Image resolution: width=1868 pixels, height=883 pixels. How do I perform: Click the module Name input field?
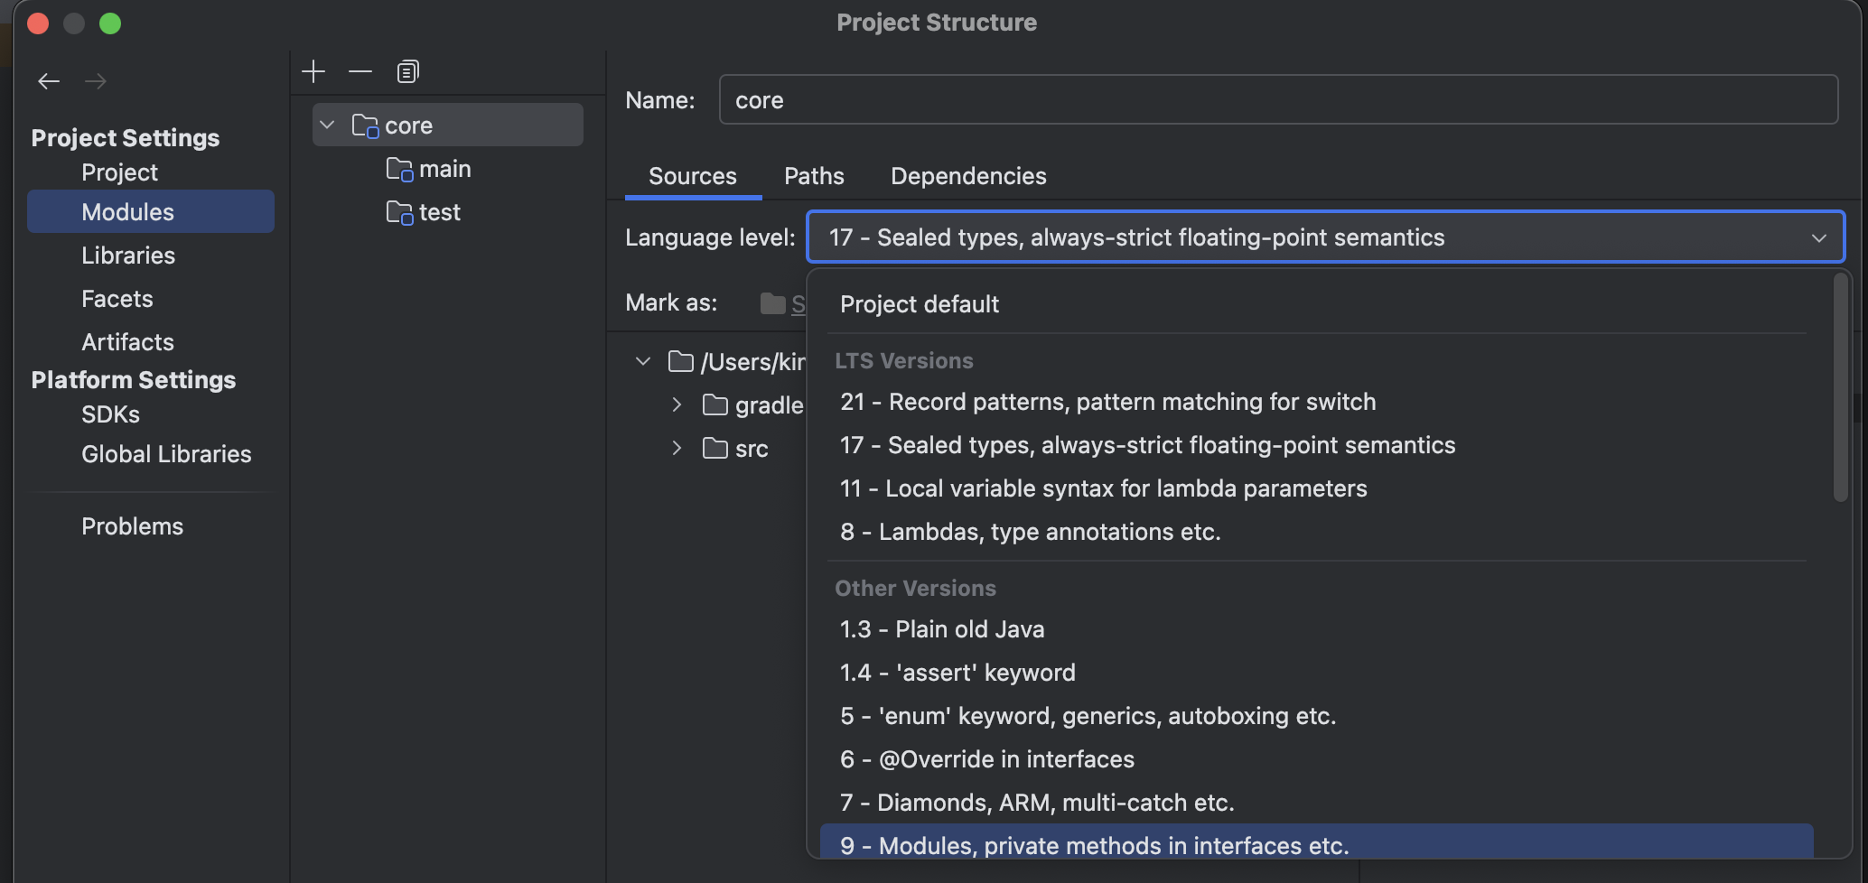tap(1277, 100)
